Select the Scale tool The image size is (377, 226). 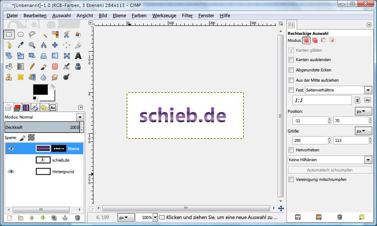[21, 56]
